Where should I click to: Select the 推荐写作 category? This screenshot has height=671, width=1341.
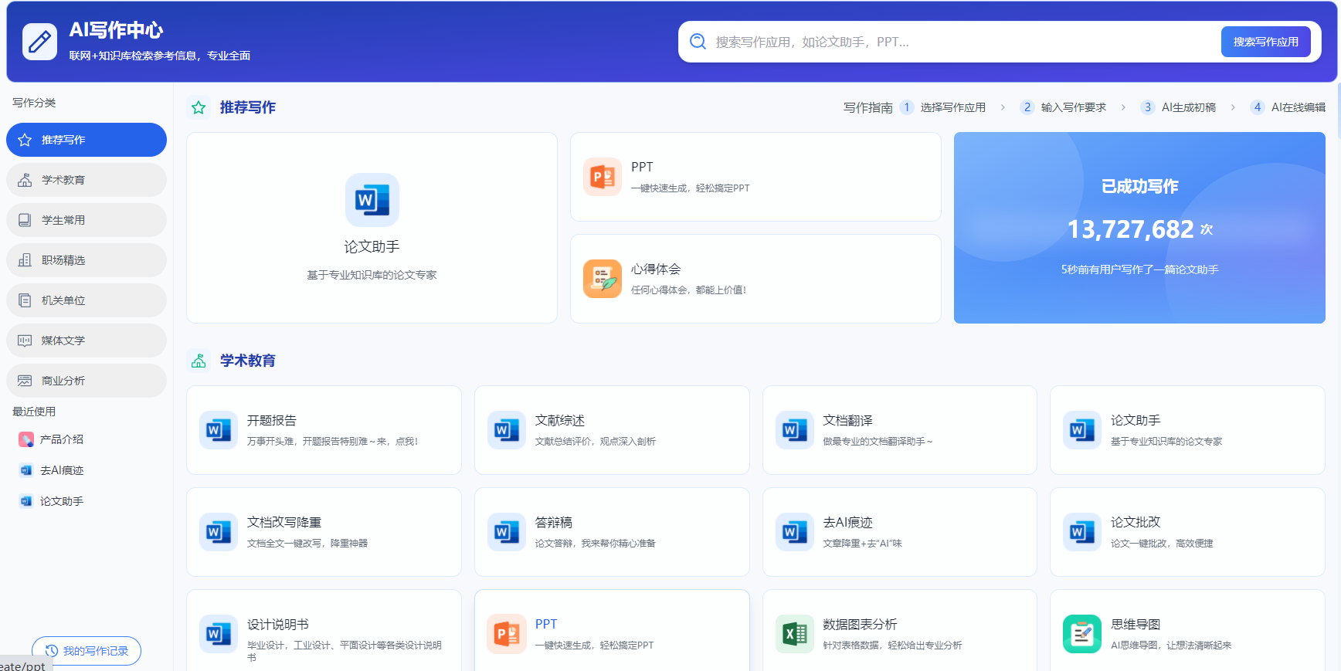(x=87, y=140)
